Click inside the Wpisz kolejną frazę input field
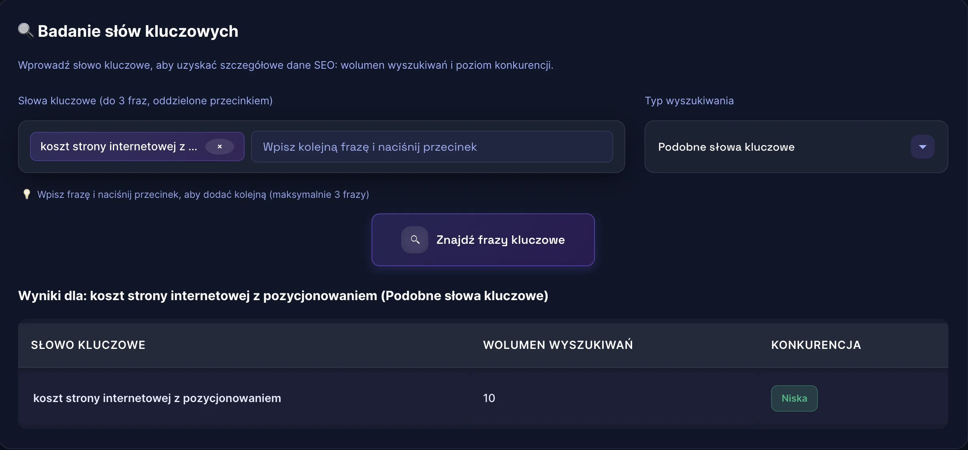Screen dimensions: 968x450 pos(432,147)
